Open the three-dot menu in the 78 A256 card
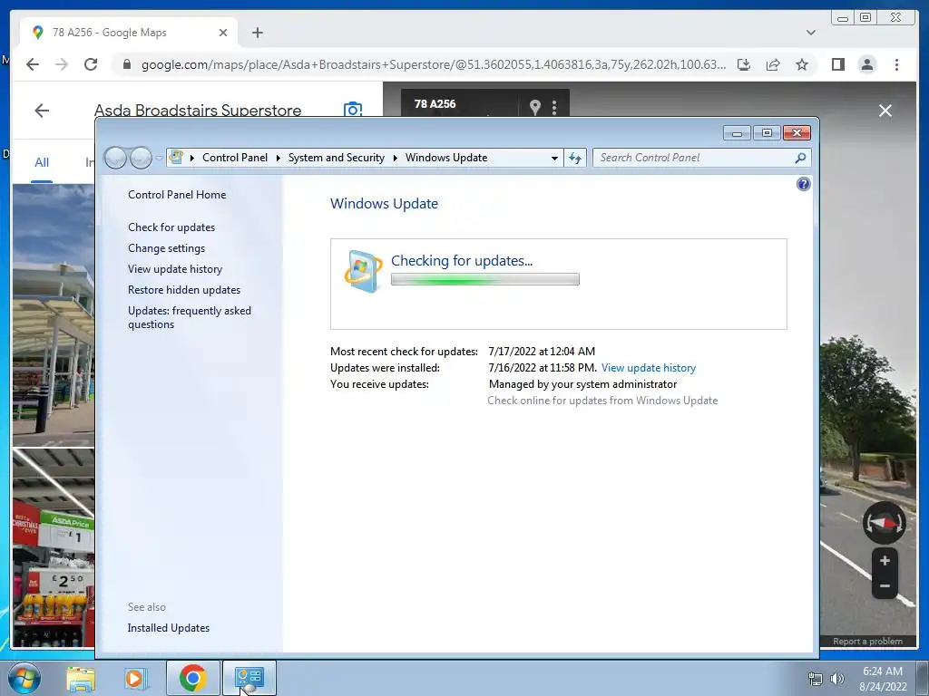Image resolution: width=929 pixels, height=696 pixels. click(x=554, y=107)
